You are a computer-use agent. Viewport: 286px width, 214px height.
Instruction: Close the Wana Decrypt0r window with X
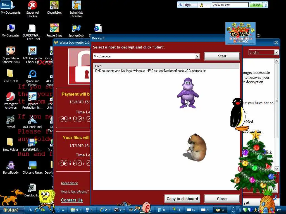[x=276, y=43]
